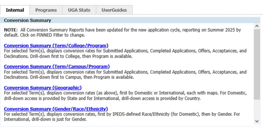Click the scrollbar track below the thumb
This screenshot has height=130, width=263.
click(257, 109)
